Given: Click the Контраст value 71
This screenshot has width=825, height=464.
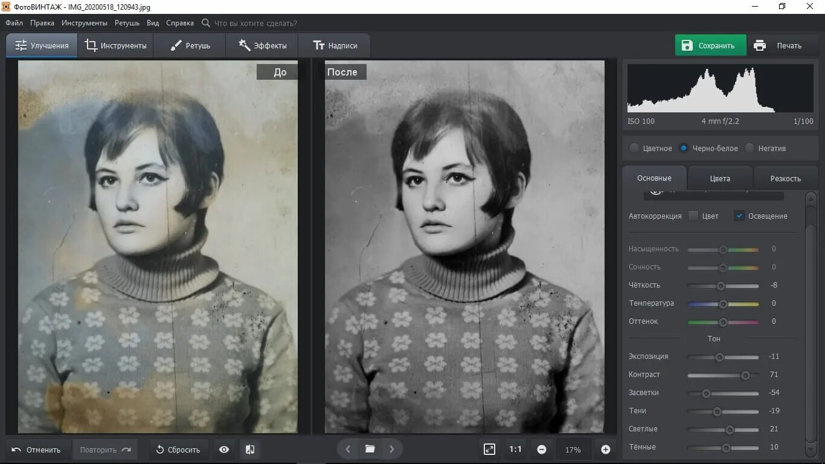Looking at the screenshot, I should 774,375.
